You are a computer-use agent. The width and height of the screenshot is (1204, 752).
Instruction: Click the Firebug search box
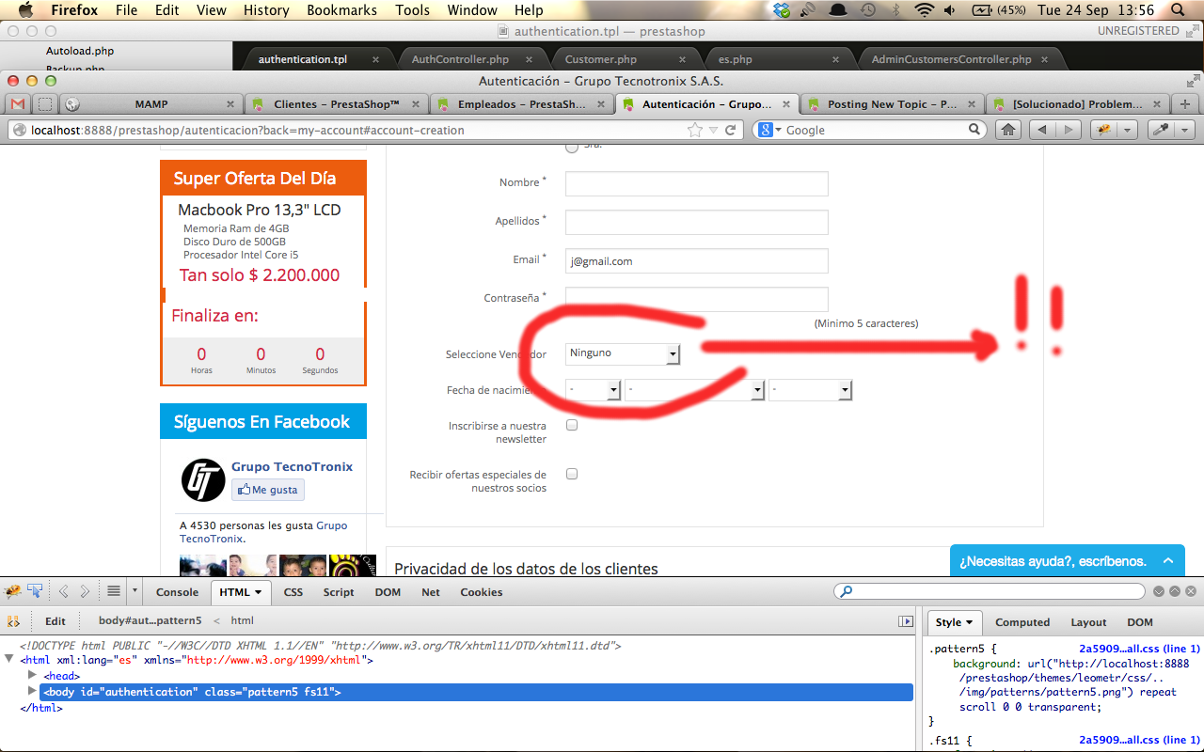[990, 591]
